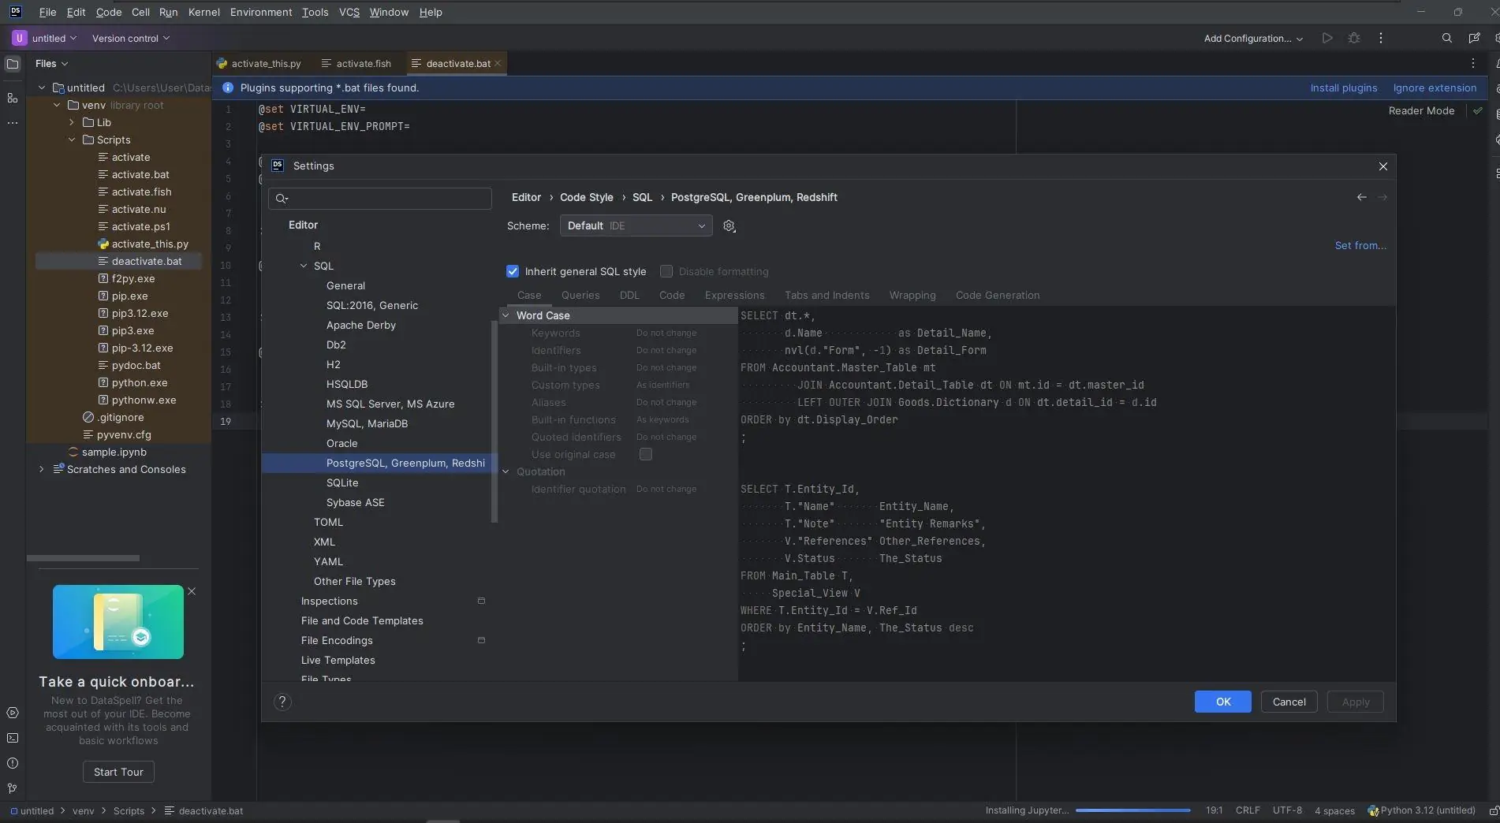The image size is (1500, 823).
Task: Switch to the activate.fish editor tab
Action: [356, 64]
